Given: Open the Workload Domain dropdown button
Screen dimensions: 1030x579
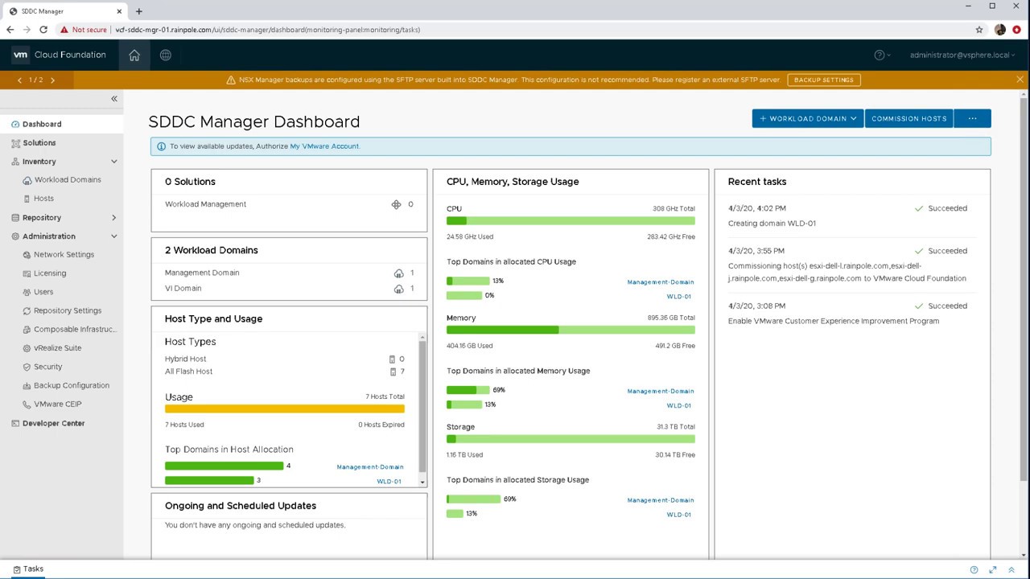Looking at the screenshot, I should [808, 118].
